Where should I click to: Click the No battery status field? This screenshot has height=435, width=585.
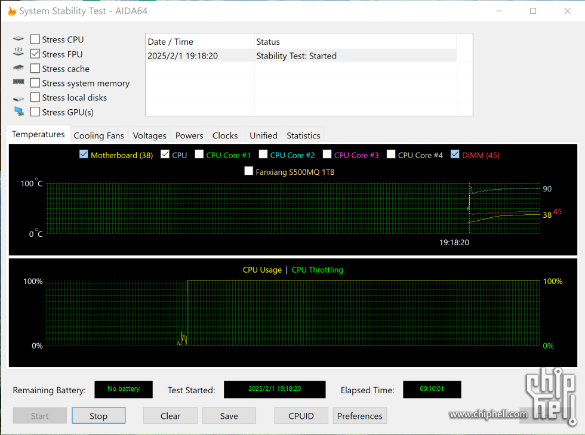124,389
